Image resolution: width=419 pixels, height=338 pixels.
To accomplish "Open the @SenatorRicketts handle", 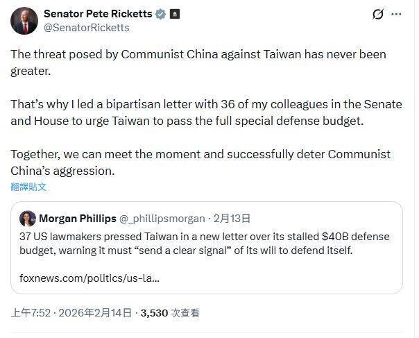I will 86,27.
